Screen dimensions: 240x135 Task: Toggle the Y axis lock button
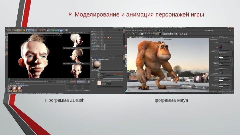click(x=30, y=30)
